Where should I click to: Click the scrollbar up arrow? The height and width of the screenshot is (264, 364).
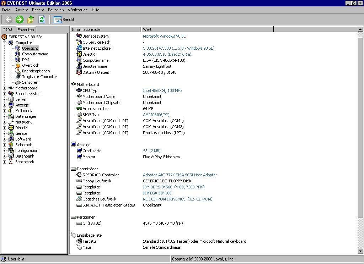(x=360, y=29)
